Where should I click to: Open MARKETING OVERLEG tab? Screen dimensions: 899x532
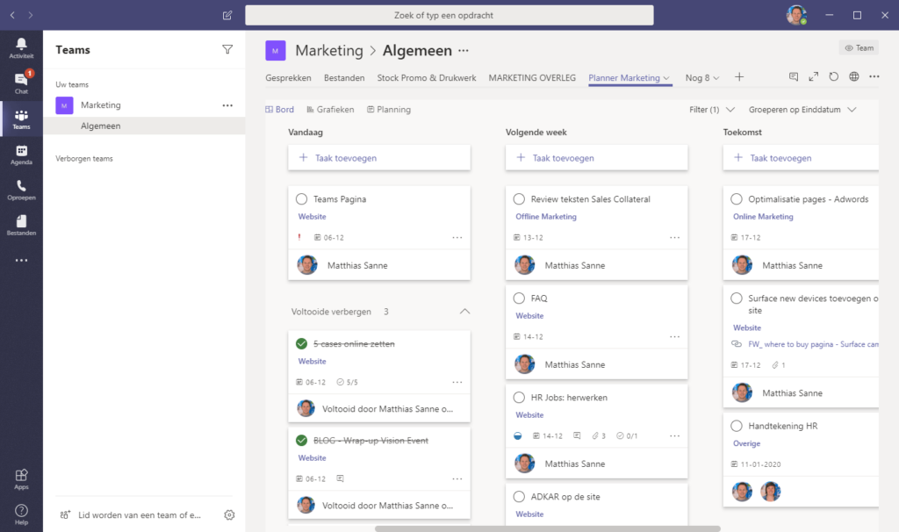[532, 77]
